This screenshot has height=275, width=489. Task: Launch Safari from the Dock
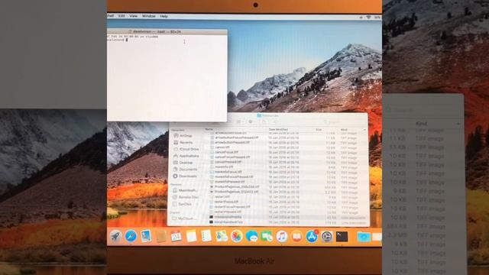point(131,236)
